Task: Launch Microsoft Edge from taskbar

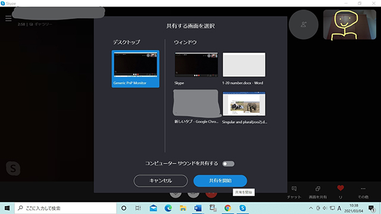Action: click(168, 208)
